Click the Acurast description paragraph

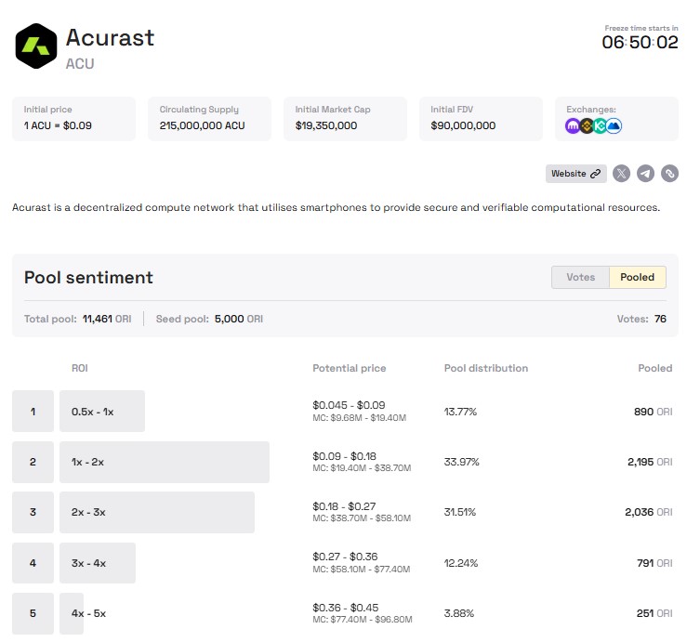click(336, 207)
